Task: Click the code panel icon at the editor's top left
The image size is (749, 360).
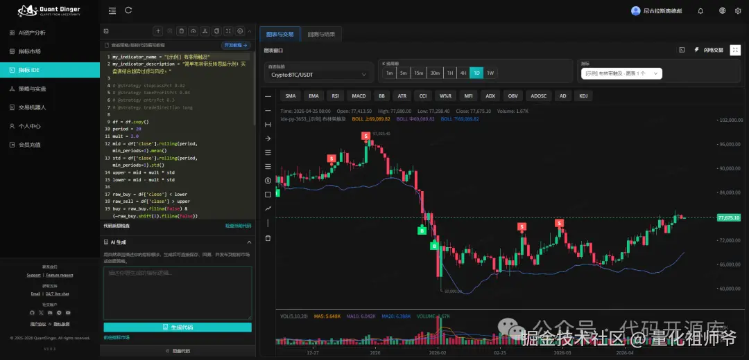Action: [106, 31]
